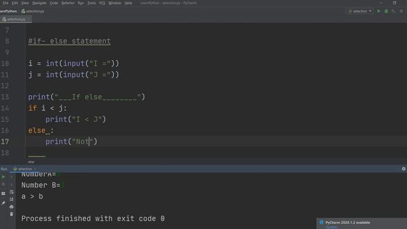The height and width of the screenshot is (229, 407).
Task: Click the #if- else statement comment
Action: point(69,41)
